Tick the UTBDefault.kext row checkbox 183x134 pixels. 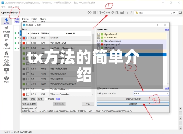(28, 74)
